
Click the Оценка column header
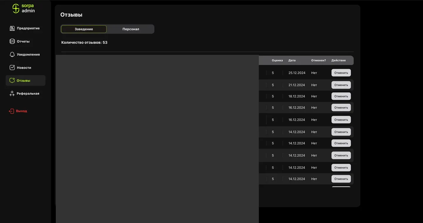(277, 60)
